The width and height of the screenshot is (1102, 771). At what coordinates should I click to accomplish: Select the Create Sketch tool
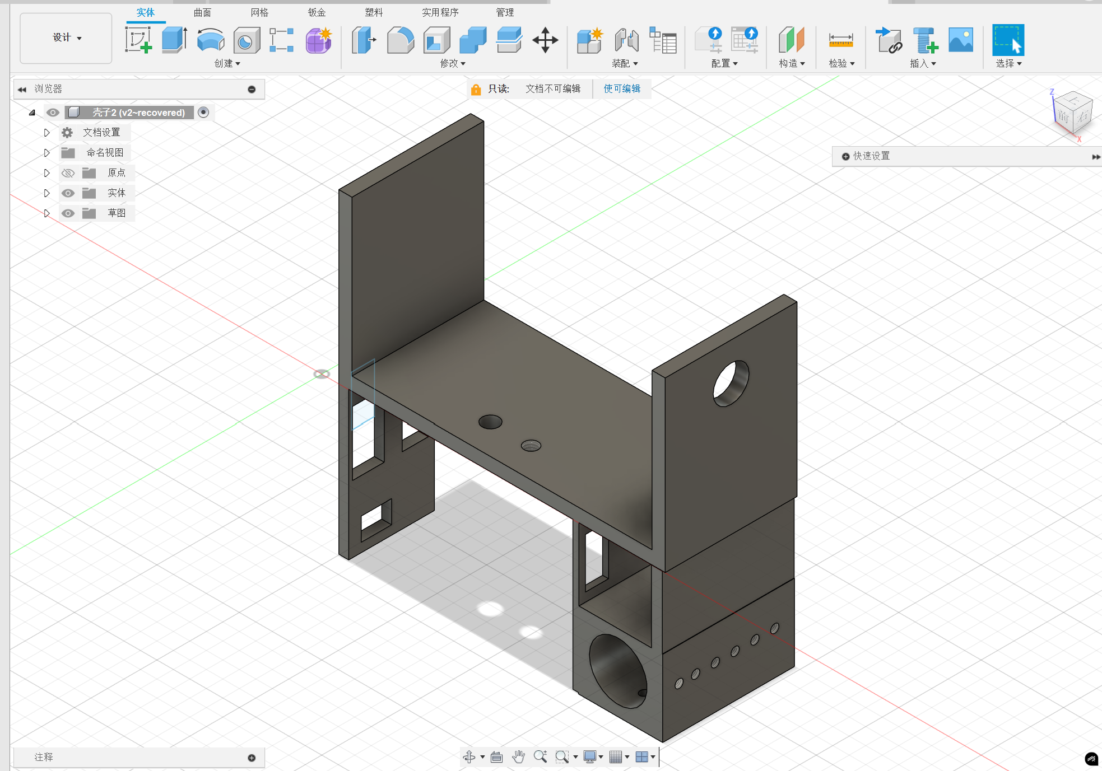click(x=138, y=40)
